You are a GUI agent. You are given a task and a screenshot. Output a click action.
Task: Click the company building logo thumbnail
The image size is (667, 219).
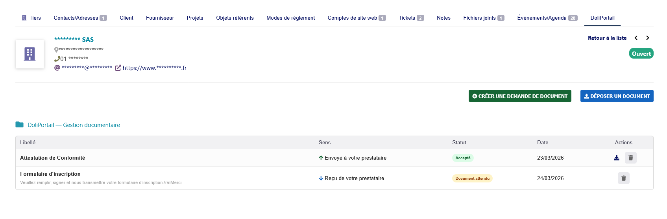point(30,54)
